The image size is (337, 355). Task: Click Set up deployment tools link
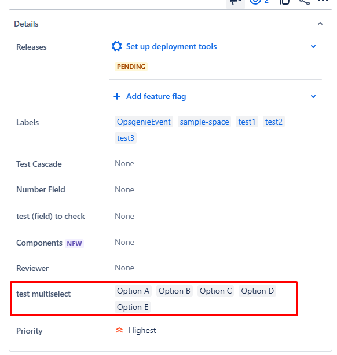click(x=171, y=46)
